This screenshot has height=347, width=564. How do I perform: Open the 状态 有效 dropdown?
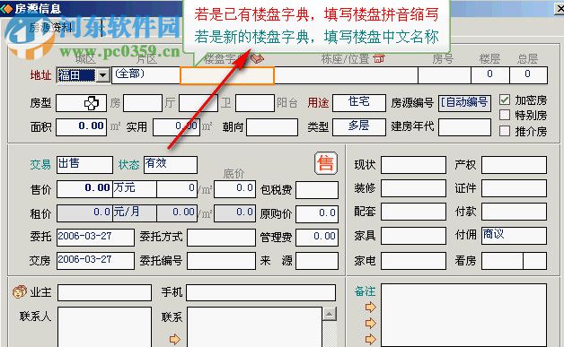coord(171,165)
